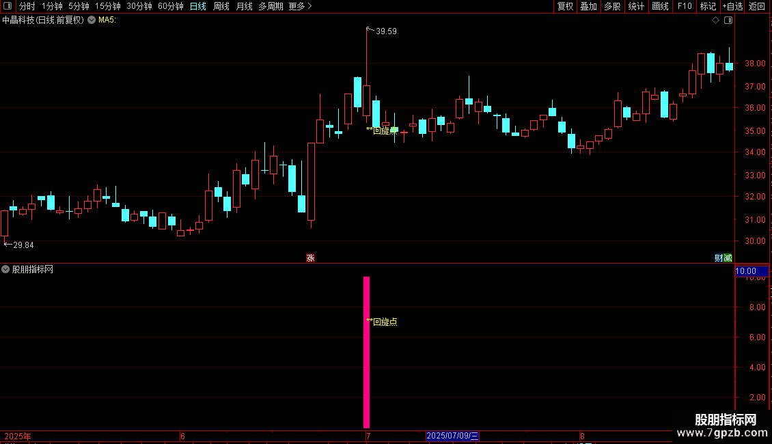The height and width of the screenshot is (444, 772).
Task: Click the MA5: label in chart header
Action: coord(107,20)
